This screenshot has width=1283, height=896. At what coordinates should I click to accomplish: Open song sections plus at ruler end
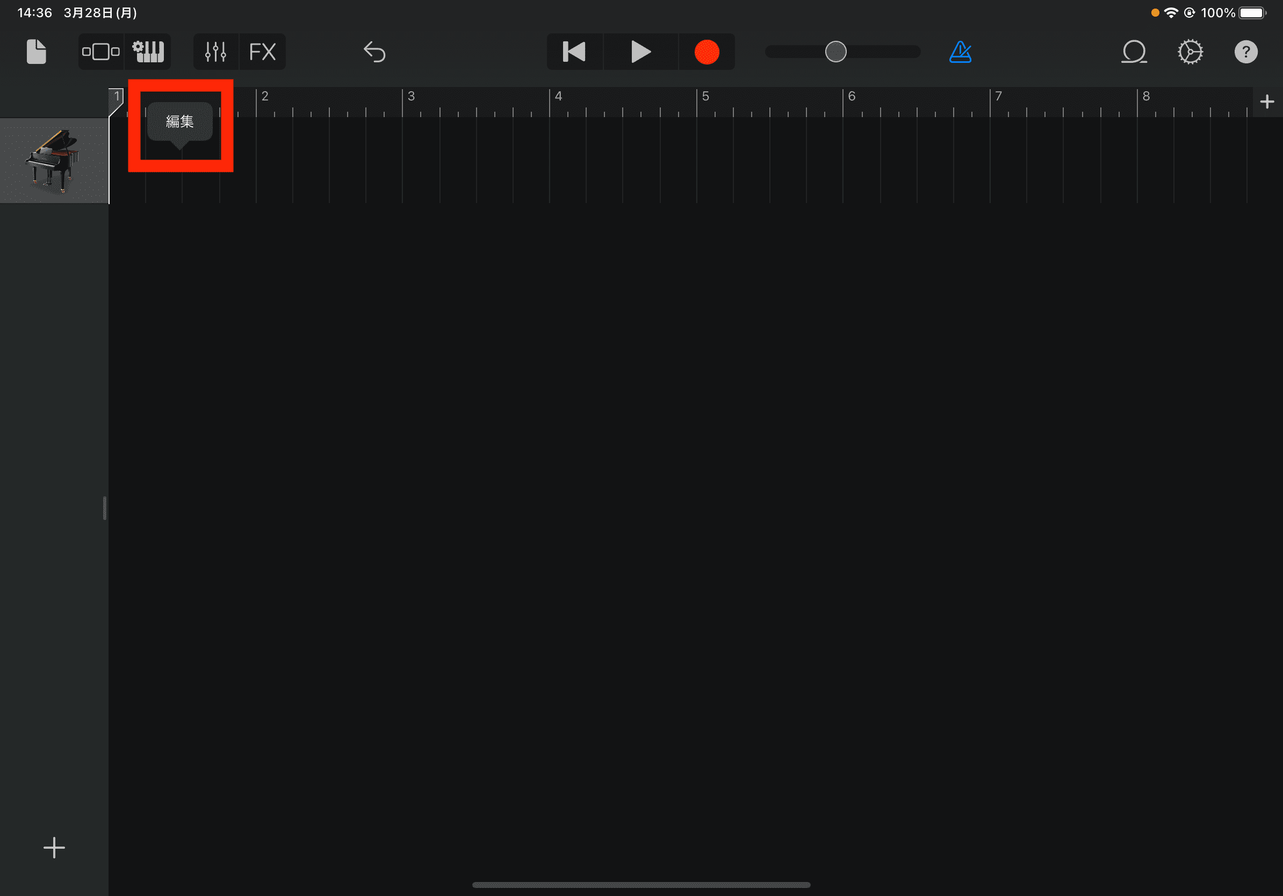tap(1267, 102)
